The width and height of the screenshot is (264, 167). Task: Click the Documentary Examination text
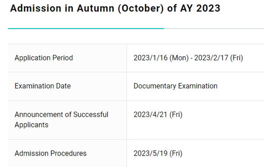coord(176,86)
